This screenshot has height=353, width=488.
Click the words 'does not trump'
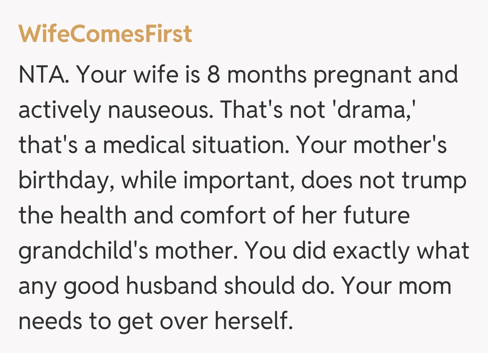click(384, 181)
